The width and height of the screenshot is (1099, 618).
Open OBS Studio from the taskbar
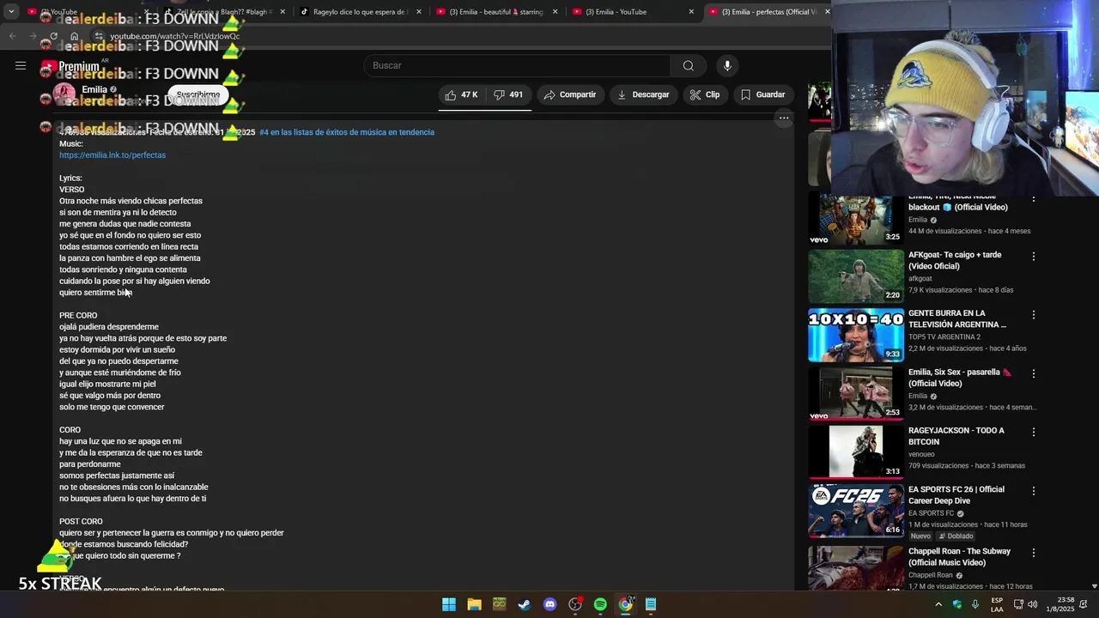[x=575, y=604]
